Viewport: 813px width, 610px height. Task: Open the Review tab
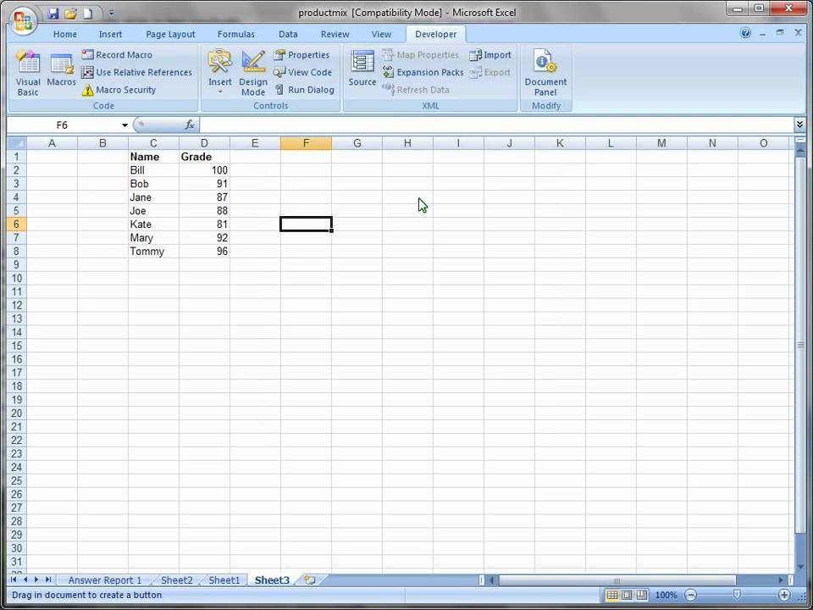click(x=335, y=34)
